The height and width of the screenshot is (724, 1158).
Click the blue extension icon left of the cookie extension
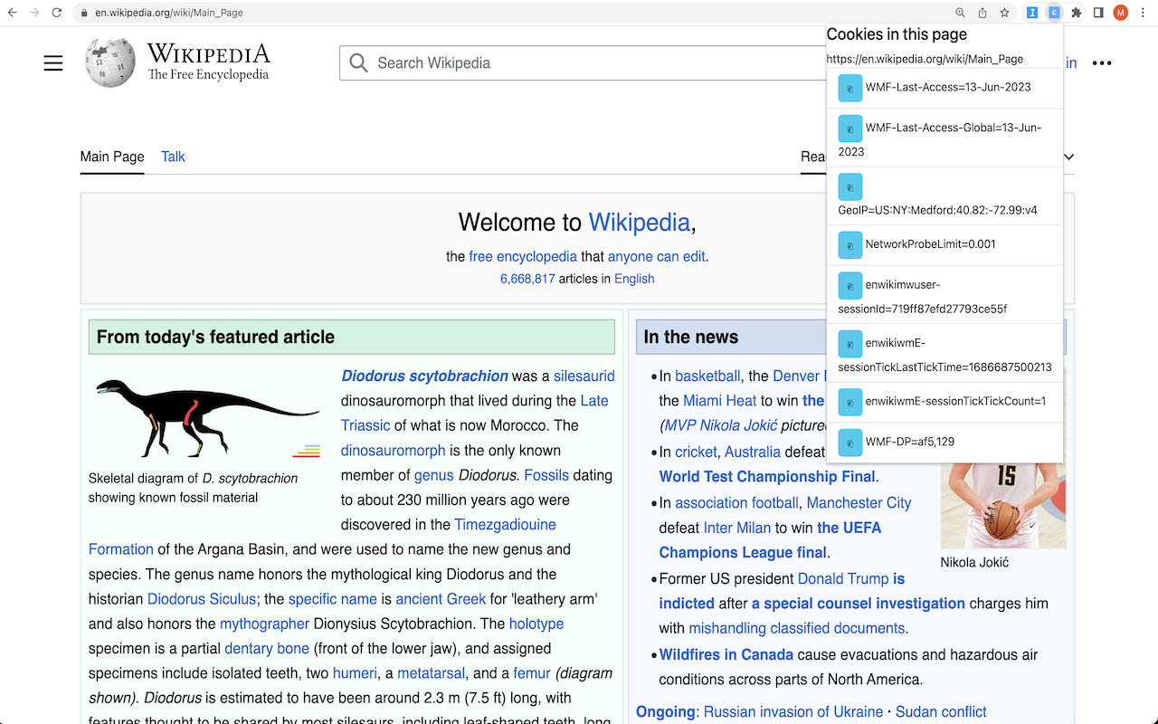(x=1032, y=13)
